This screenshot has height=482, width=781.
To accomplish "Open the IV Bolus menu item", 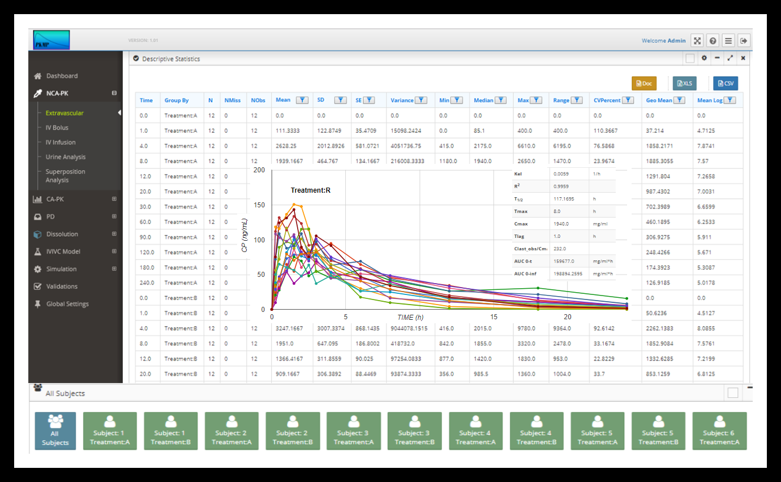I will pos(57,128).
